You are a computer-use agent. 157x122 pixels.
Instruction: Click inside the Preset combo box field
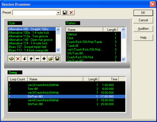pos(34,13)
